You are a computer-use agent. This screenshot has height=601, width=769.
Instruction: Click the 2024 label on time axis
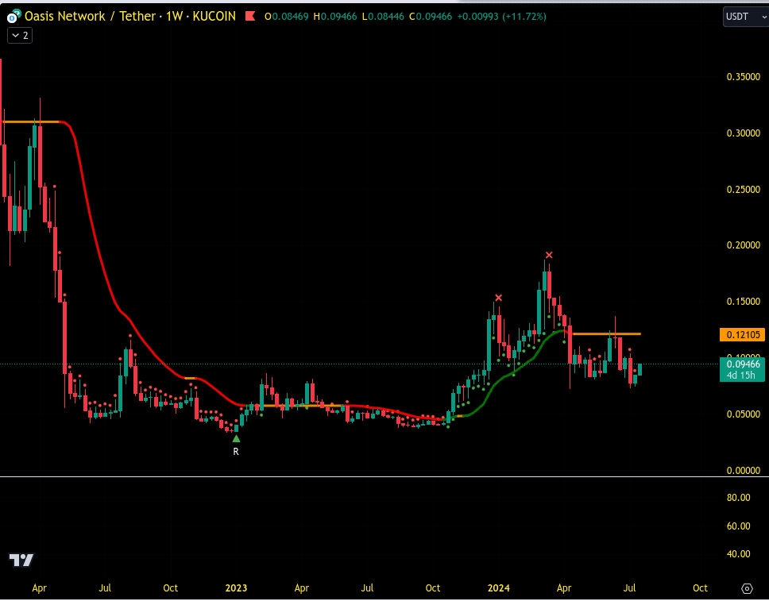click(x=498, y=588)
